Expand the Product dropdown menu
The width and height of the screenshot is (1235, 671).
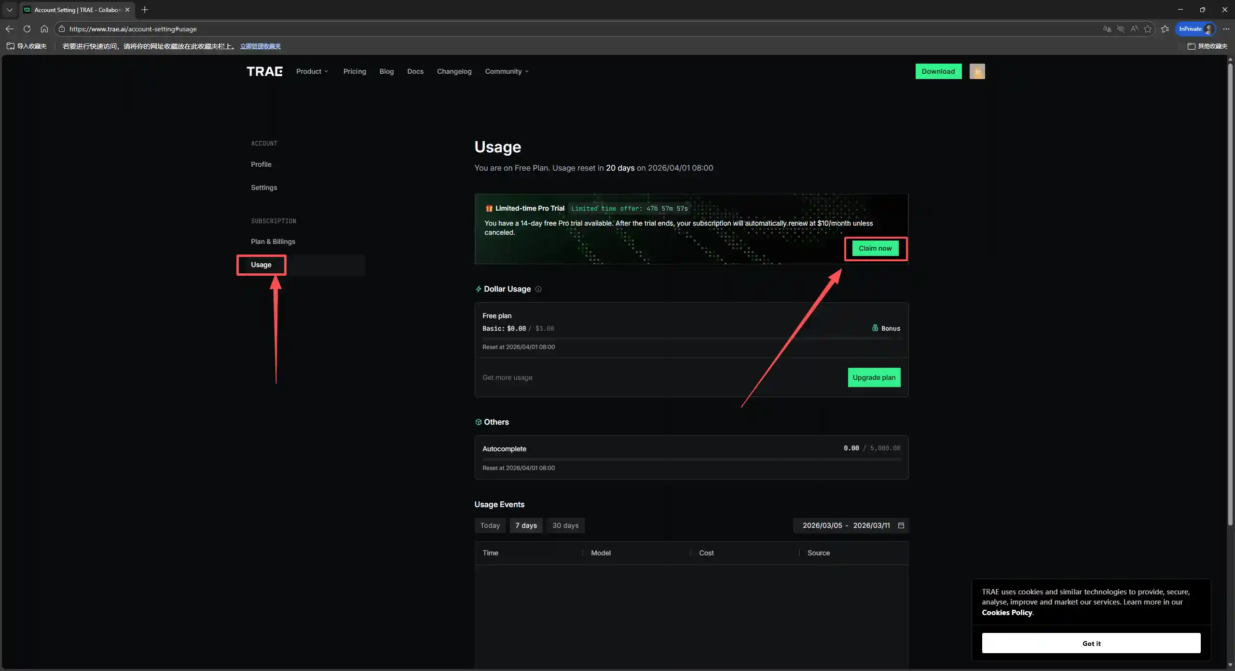click(312, 71)
